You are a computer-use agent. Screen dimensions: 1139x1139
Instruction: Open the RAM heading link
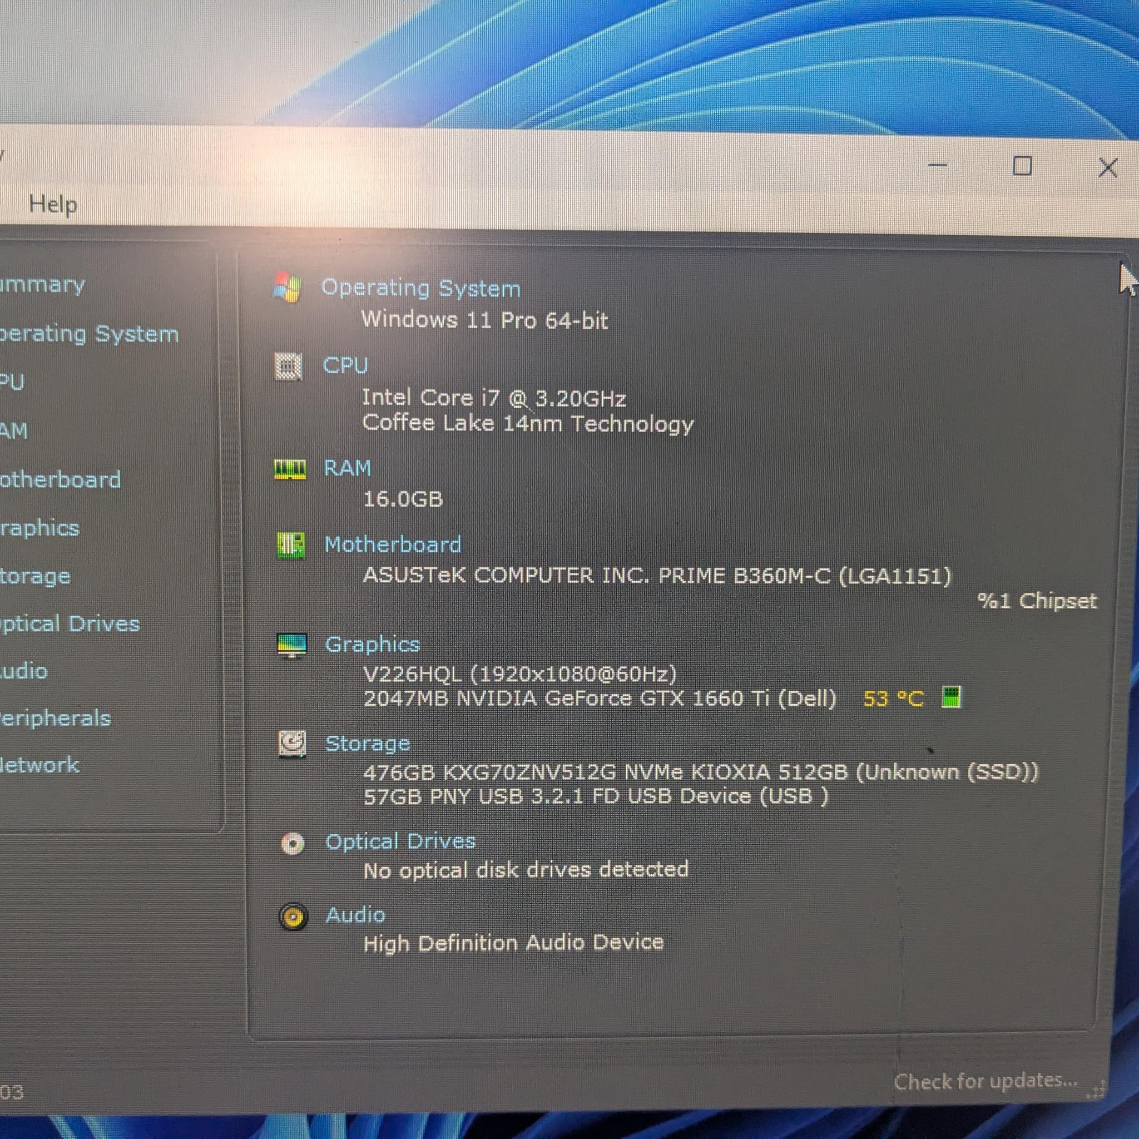348,468
